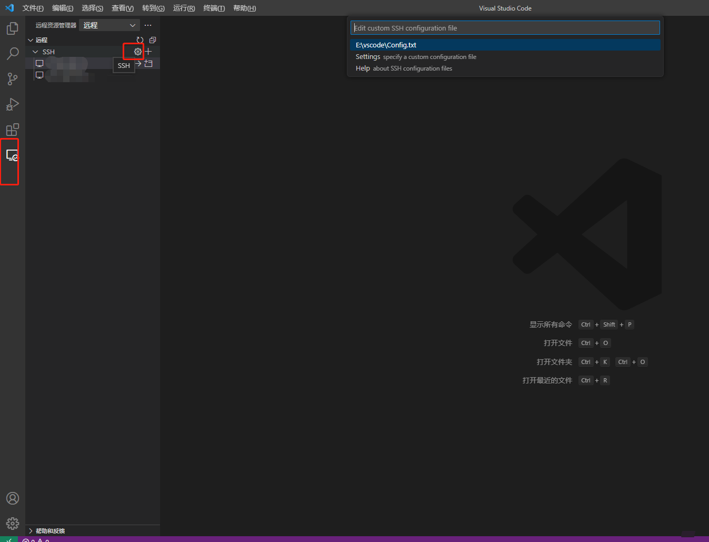This screenshot has height=542, width=709.
Task: Connect in current window arrow icon
Action: [x=138, y=64]
